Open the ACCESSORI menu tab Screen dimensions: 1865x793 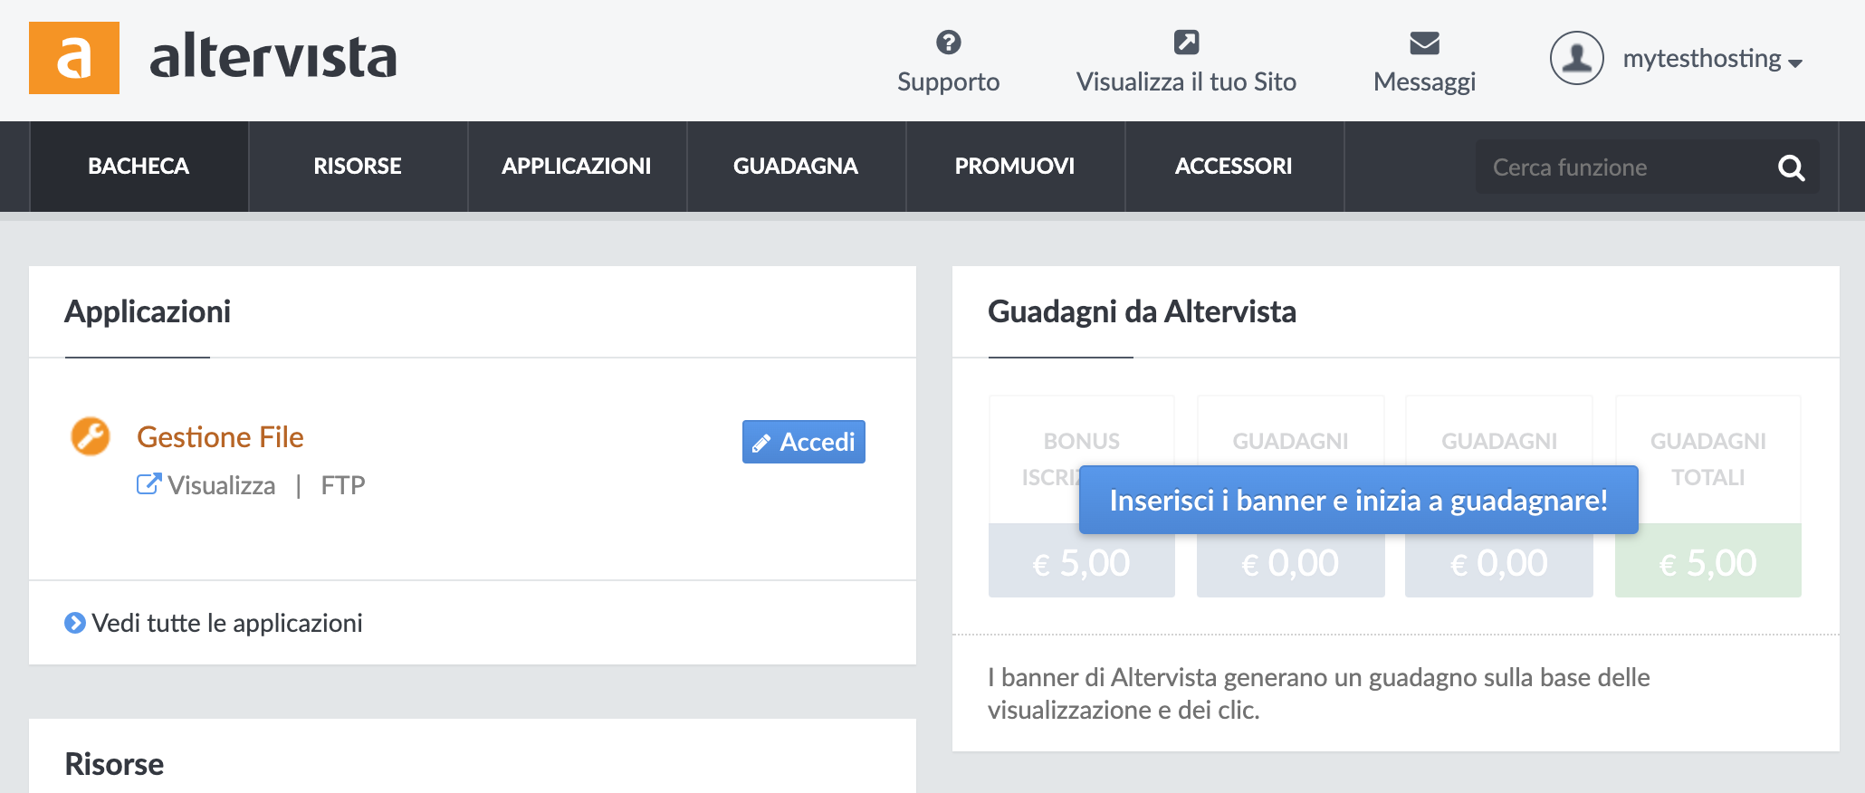(x=1234, y=167)
